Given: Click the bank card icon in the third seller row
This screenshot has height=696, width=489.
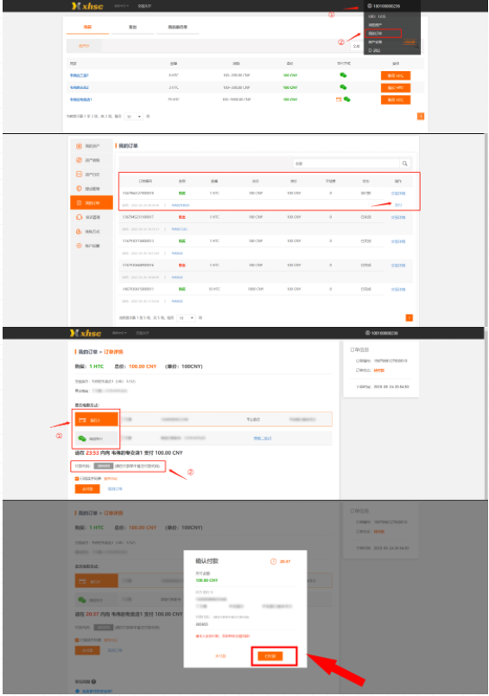Looking at the screenshot, I should [339, 99].
